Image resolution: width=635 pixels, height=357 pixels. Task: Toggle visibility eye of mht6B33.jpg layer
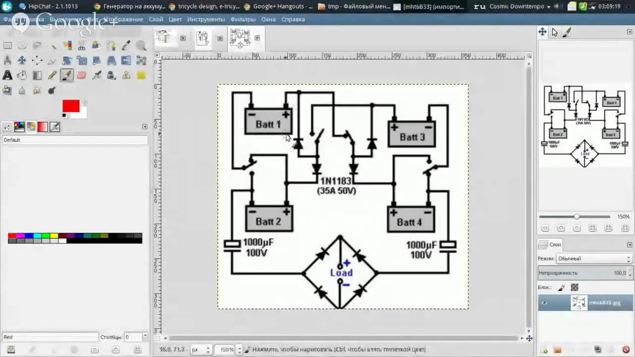click(x=544, y=303)
